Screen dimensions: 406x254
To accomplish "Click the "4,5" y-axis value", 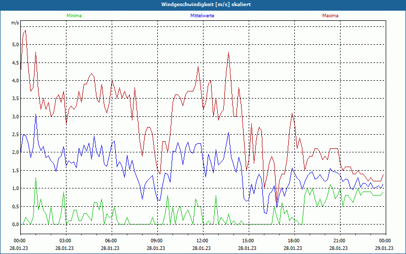I will (16, 62).
